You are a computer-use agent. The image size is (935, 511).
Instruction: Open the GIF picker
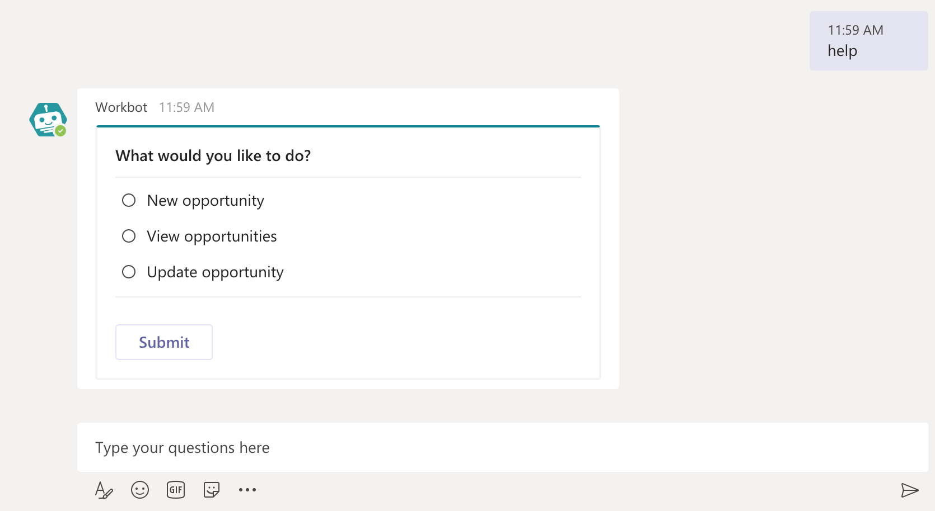pyautogui.click(x=176, y=490)
